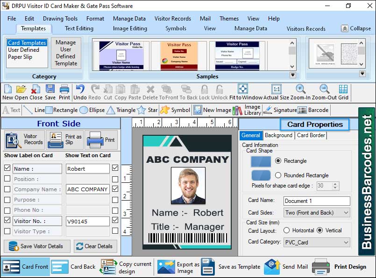Viewport: 376px width, 278px height.
Task: Undo the last action
Action: 80,92
